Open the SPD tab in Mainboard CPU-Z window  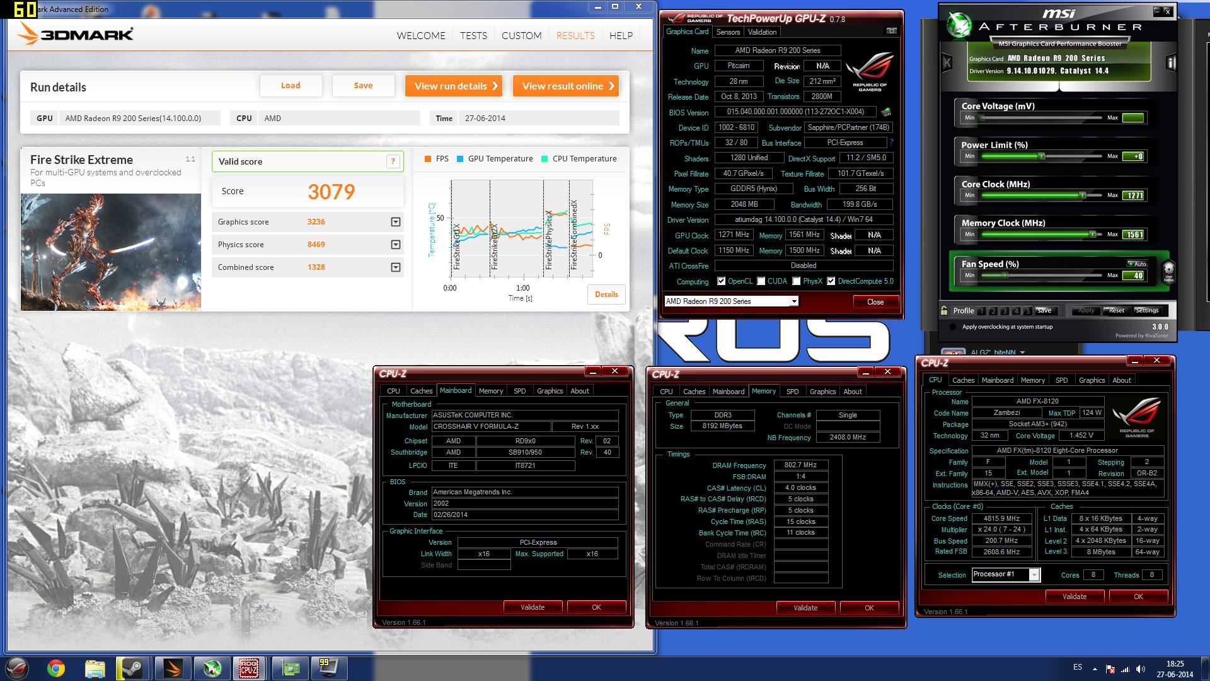click(x=519, y=391)
